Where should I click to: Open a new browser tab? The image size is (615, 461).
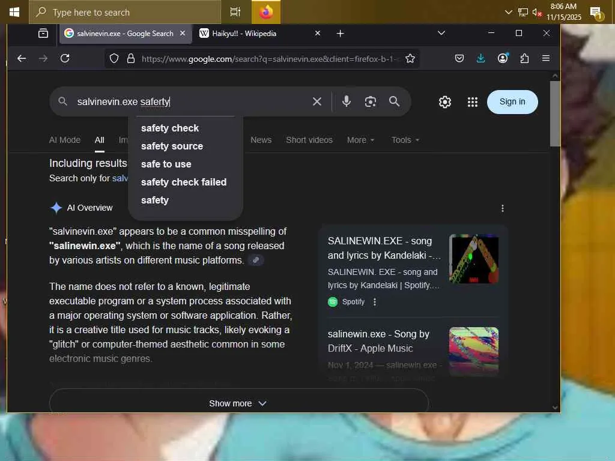tap(340, 34)
